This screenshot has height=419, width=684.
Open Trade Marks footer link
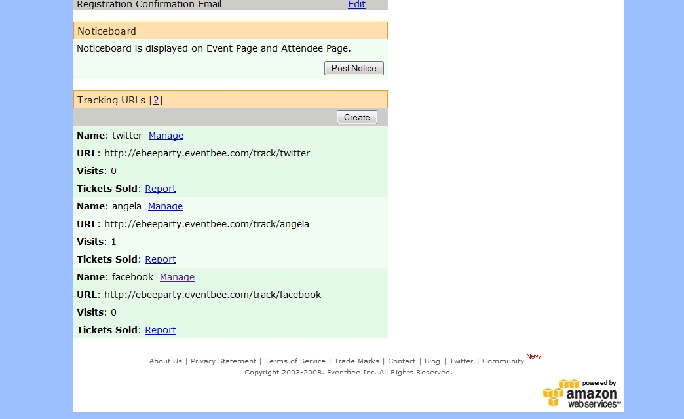pyautogui.click(x=356, y=361)
